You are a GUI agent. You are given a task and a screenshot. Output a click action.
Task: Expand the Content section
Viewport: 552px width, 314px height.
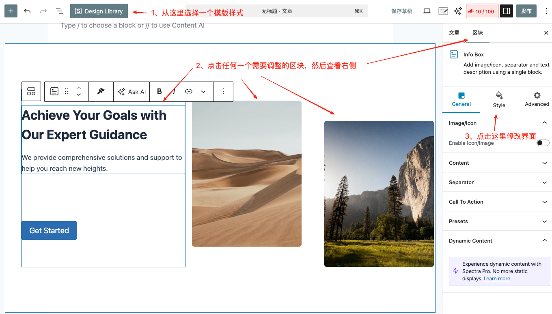[498, 163]
